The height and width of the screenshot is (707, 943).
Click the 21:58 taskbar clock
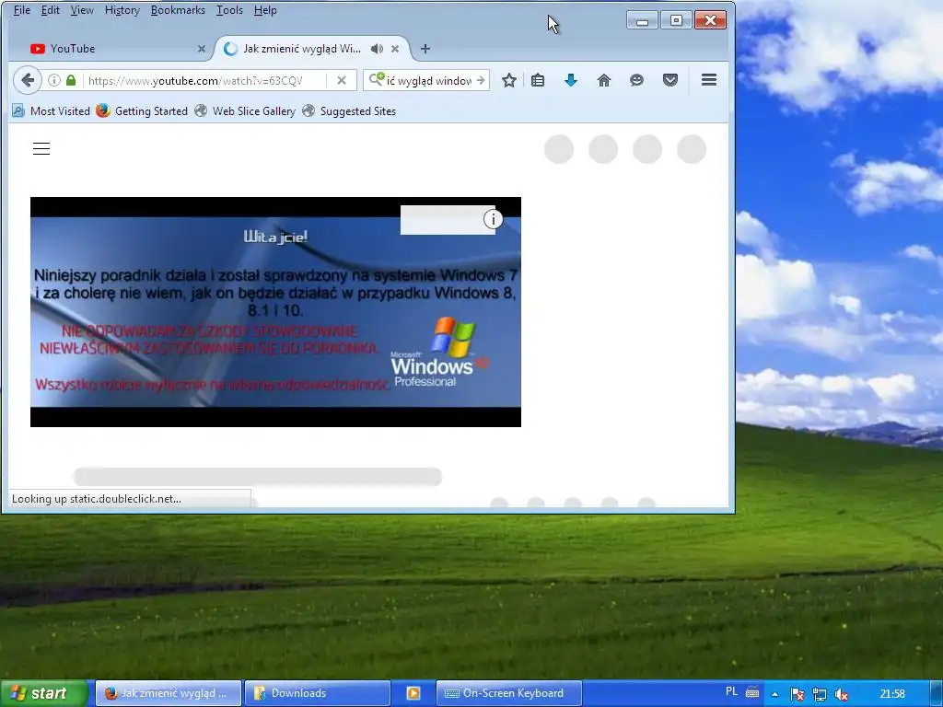892,694
